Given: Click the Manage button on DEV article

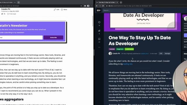Looking at the screenshot, I should (167, 54).
